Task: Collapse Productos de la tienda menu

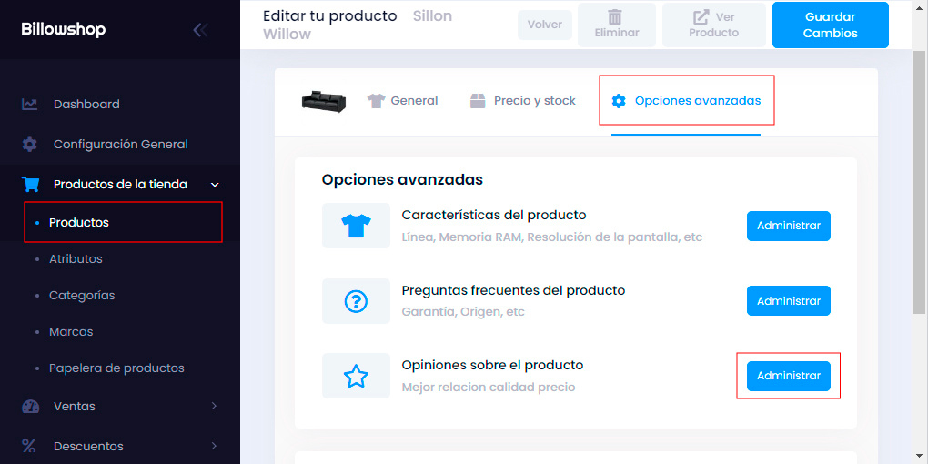Action: point(215,185)
